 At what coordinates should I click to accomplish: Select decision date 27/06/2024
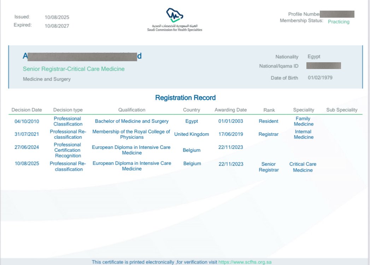tap(27, 147)
